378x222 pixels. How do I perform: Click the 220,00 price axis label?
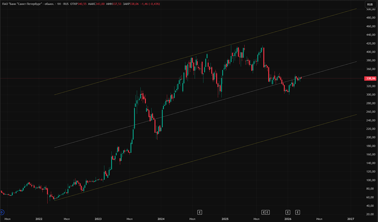click(370, 129)
